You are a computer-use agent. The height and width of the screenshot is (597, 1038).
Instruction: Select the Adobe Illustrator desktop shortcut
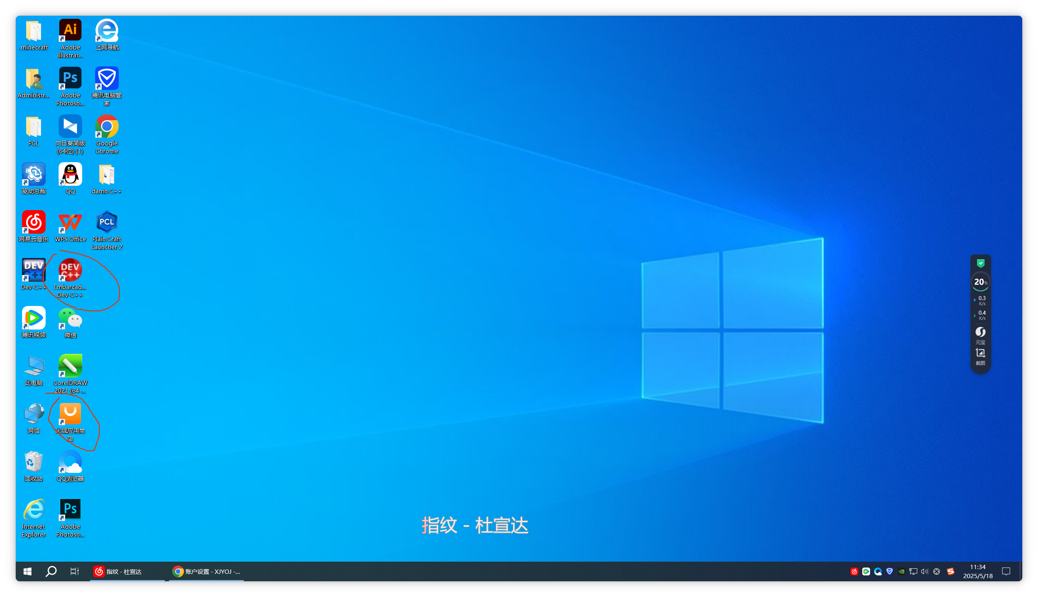pyautogui.click(x=70, y=30)
